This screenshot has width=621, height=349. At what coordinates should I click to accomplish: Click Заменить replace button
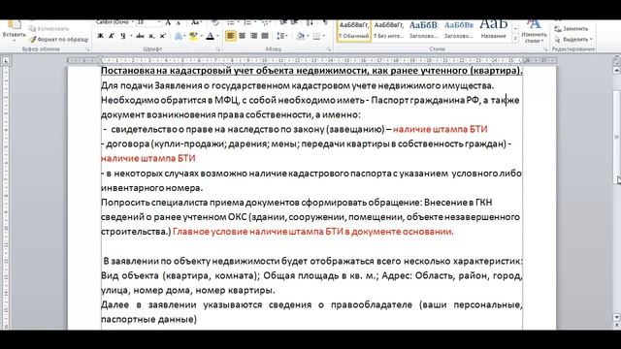[572, 28]
